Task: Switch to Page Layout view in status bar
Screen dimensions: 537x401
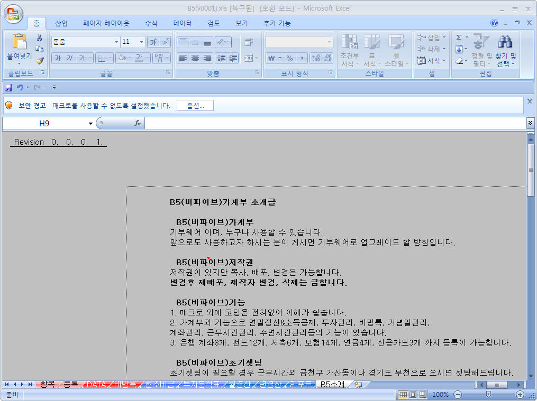Action: pos(413,395)
